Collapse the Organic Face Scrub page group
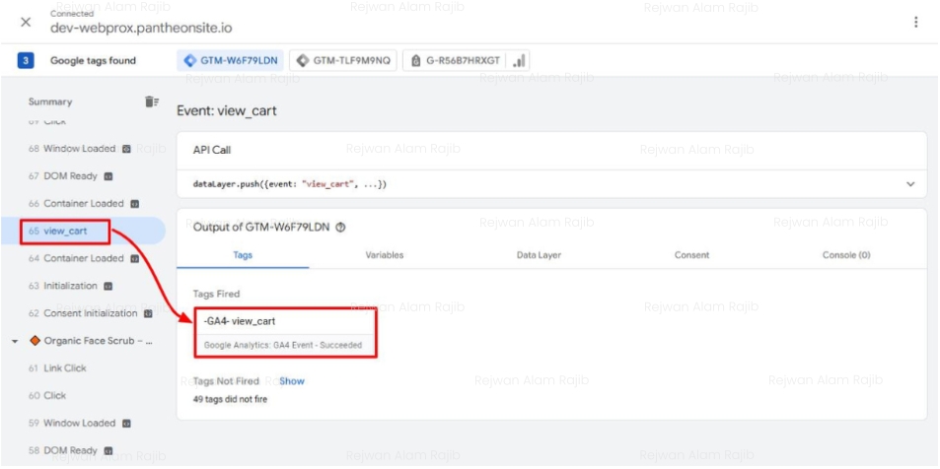 click(15, 341)
